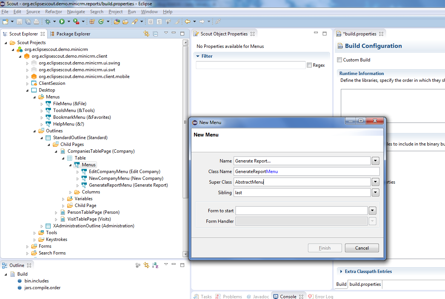The height and width of the screenshot is (299, 445).
Task: Open the Super Class dropdown arrow
Action: pyautogui.click(x=376, y=182)
